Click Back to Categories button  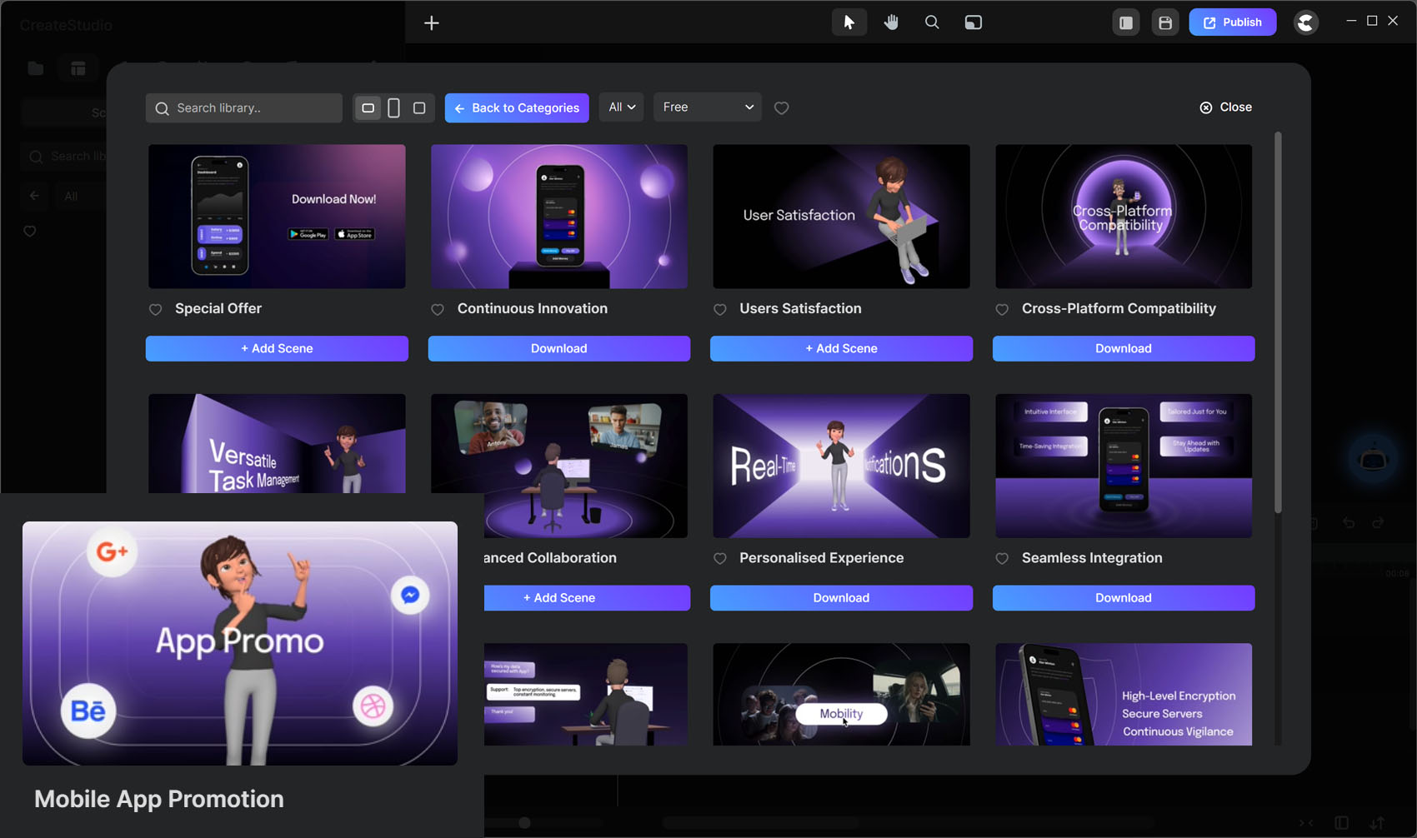(x=517, y=108)
